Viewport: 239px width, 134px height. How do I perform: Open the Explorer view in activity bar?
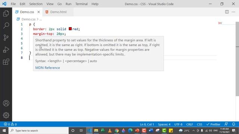(x=6, y=13)
